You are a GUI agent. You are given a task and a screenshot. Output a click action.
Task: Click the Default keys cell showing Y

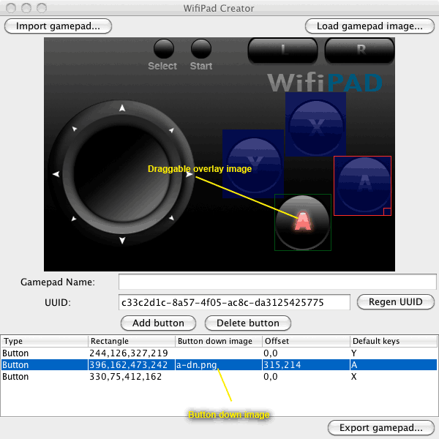tap(394, 353)
